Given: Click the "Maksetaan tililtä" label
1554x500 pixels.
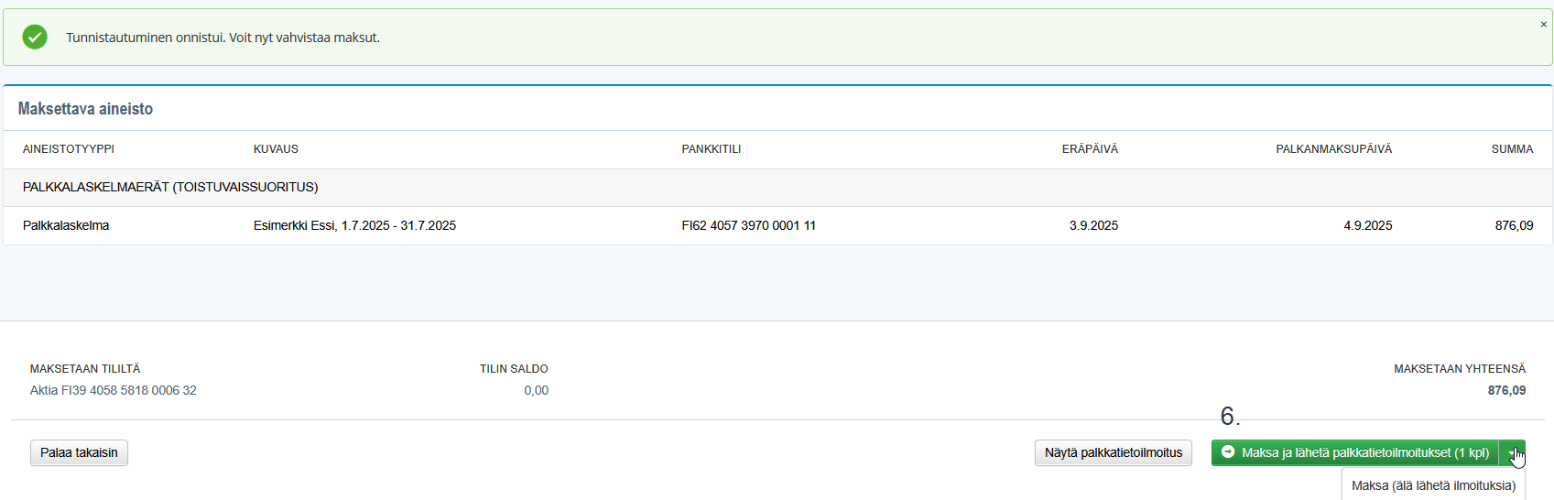Looking at the screenshot, I should (85, 369).
